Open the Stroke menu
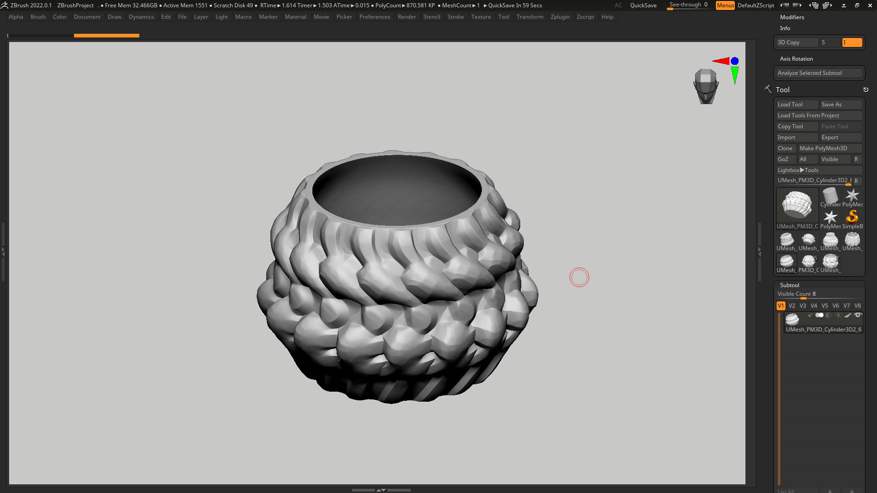The image size is (877, 493). (455, 16)
